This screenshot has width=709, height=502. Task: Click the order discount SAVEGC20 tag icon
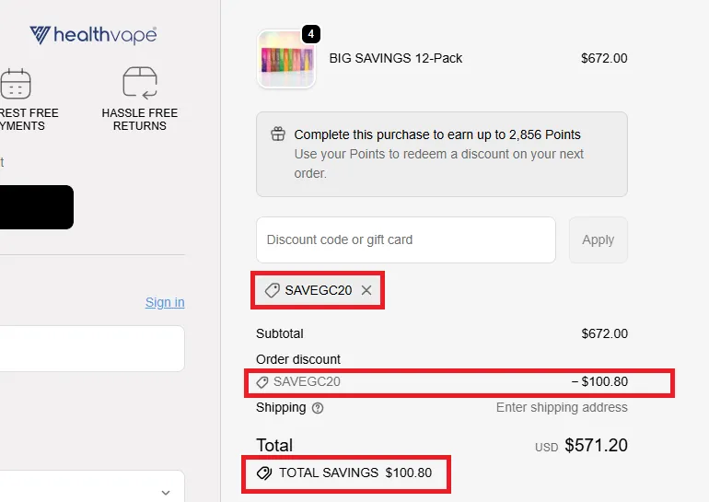pos(262,381)
